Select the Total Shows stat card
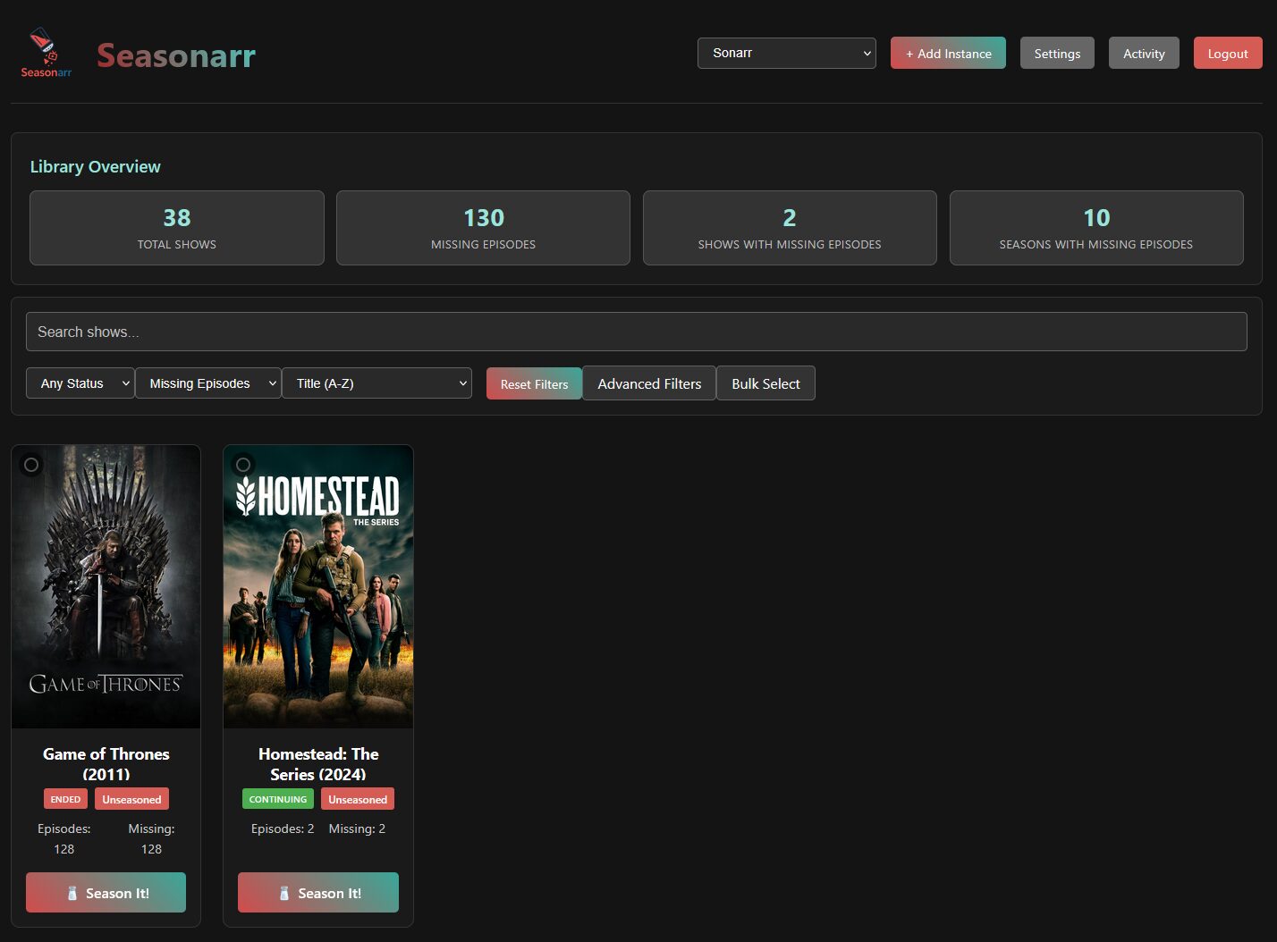Viewport: 1277px width, 942px height. tap(177, 228)
